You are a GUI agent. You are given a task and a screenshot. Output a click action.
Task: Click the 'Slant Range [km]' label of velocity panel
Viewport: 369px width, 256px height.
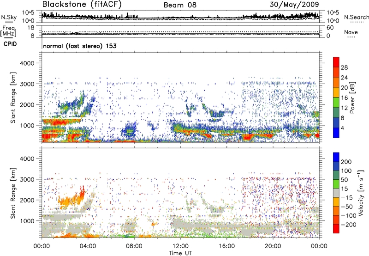pyautogui.click(x=13, y=193)
